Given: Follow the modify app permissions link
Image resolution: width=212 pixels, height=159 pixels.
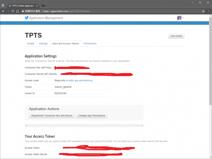Looking at the screenshot, I should click(79, 81).
